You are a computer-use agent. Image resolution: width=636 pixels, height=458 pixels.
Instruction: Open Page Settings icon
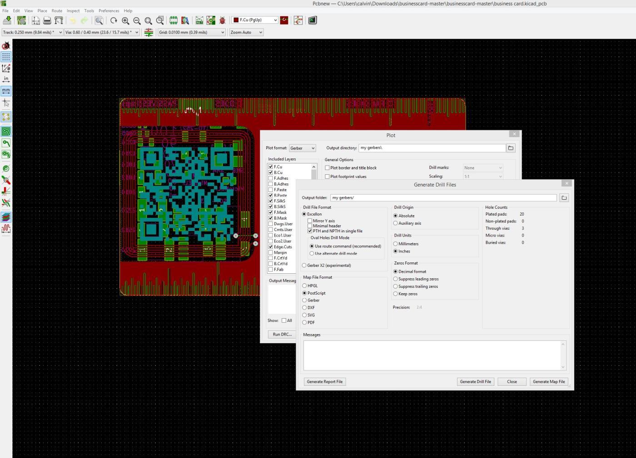point(36,20)
